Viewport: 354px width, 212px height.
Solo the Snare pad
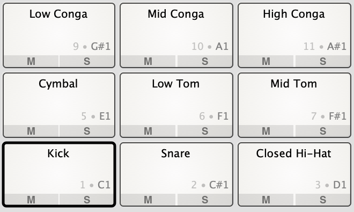coord(205,200)
